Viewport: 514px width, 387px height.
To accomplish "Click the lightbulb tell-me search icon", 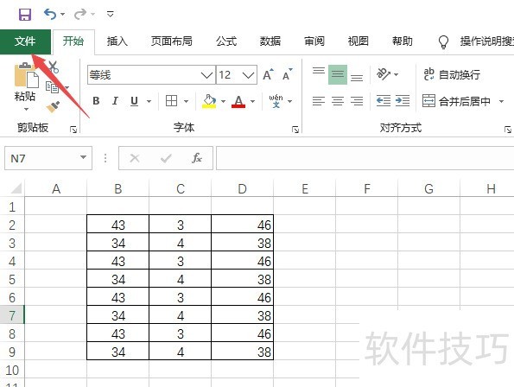I will coord(443,42).
